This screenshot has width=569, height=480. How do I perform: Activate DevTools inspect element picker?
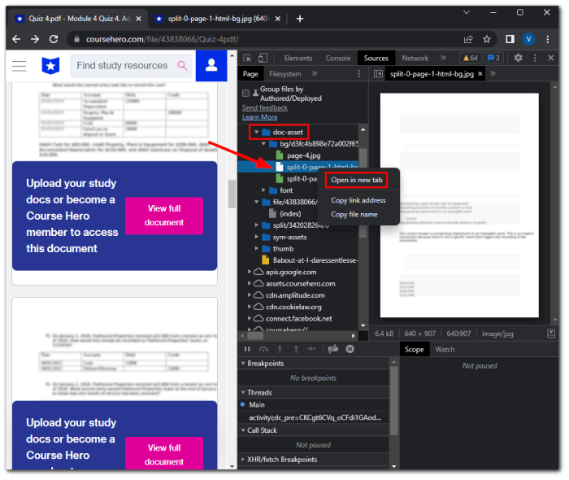[x=247, y=58]
